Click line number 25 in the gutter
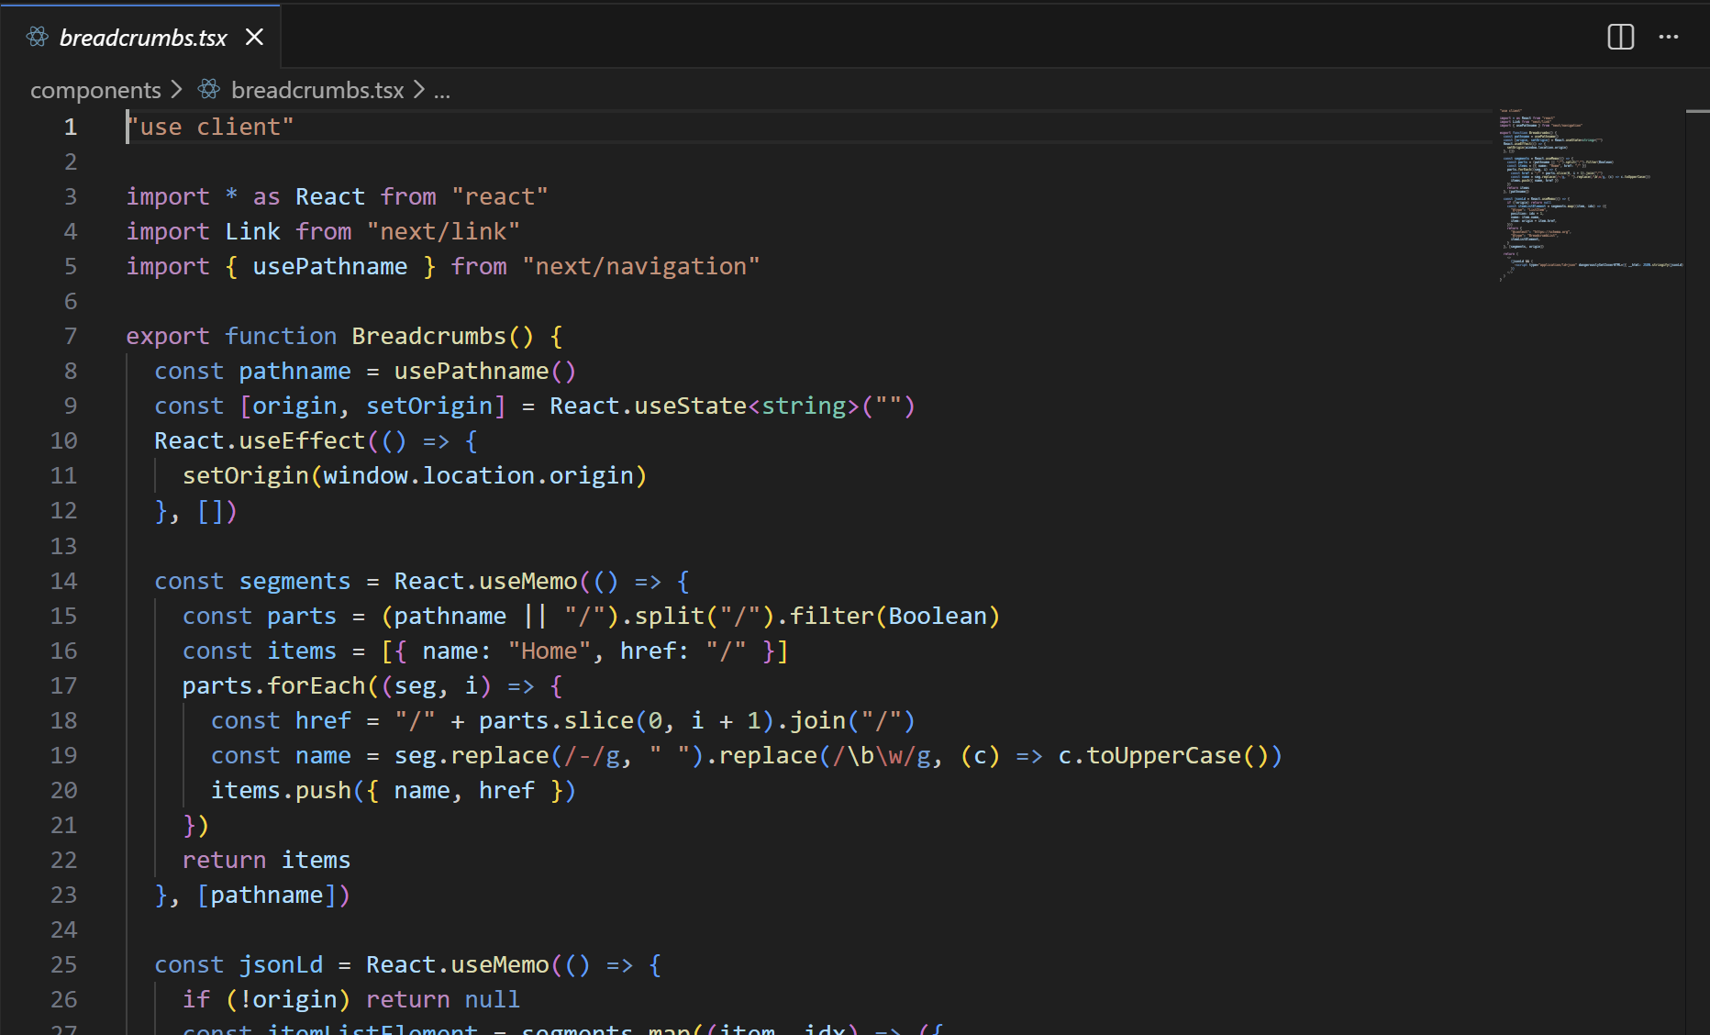The height and width of the screenshot is (1035, 1710). [x=63, y=965]
